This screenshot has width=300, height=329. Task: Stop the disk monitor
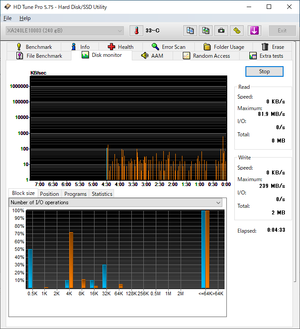click(264, 71)
